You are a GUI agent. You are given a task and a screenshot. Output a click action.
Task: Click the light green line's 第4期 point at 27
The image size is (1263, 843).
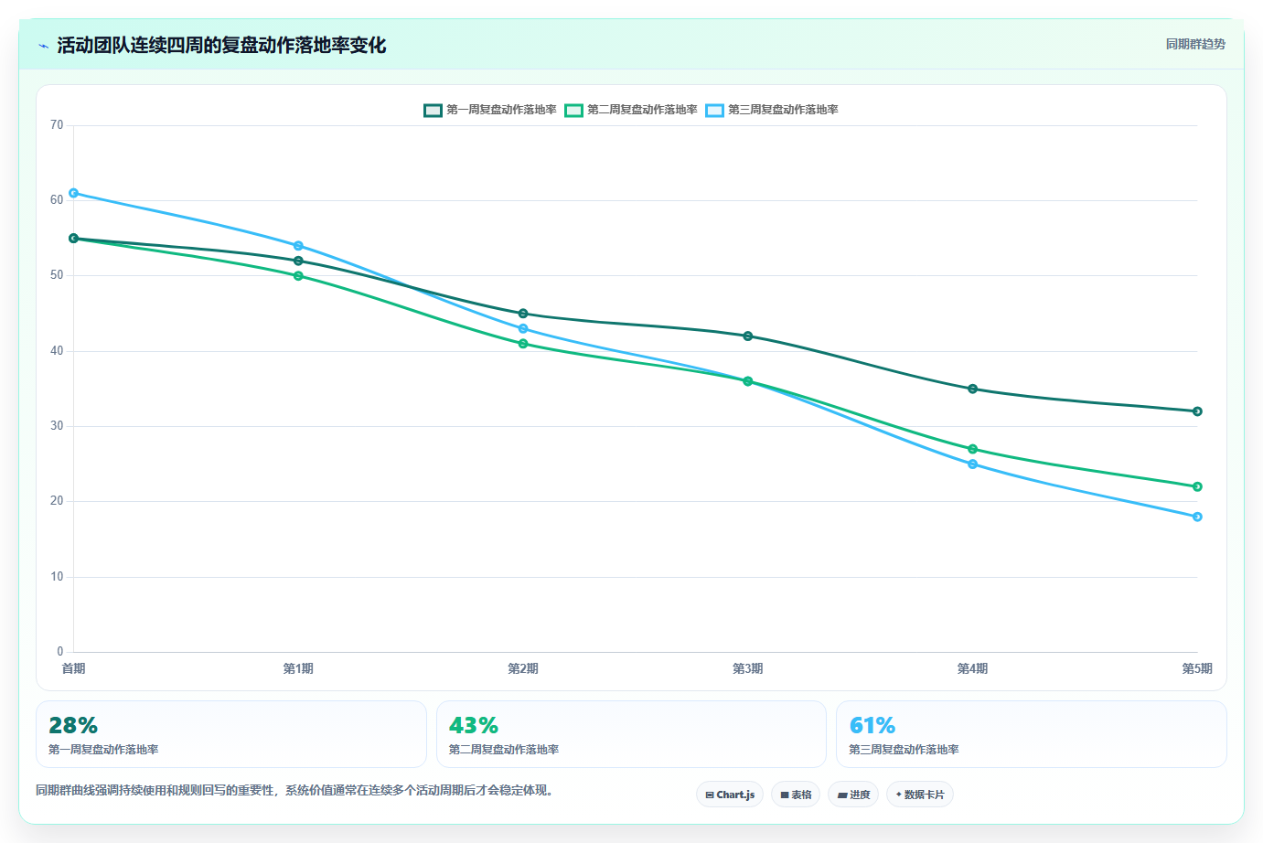[972, 449]
